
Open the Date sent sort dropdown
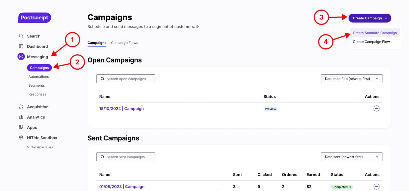[x=351, y=157]
